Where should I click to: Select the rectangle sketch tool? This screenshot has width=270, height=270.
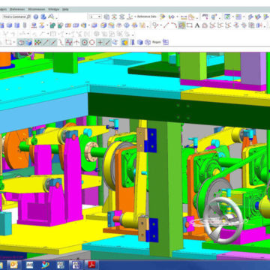coord(190,25)
